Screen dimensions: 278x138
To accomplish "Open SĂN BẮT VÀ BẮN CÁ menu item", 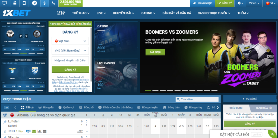I will tap(176, 13).
